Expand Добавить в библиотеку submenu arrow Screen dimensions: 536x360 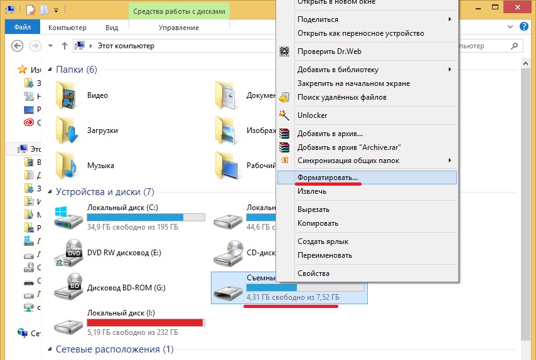(x=450, y=70)
